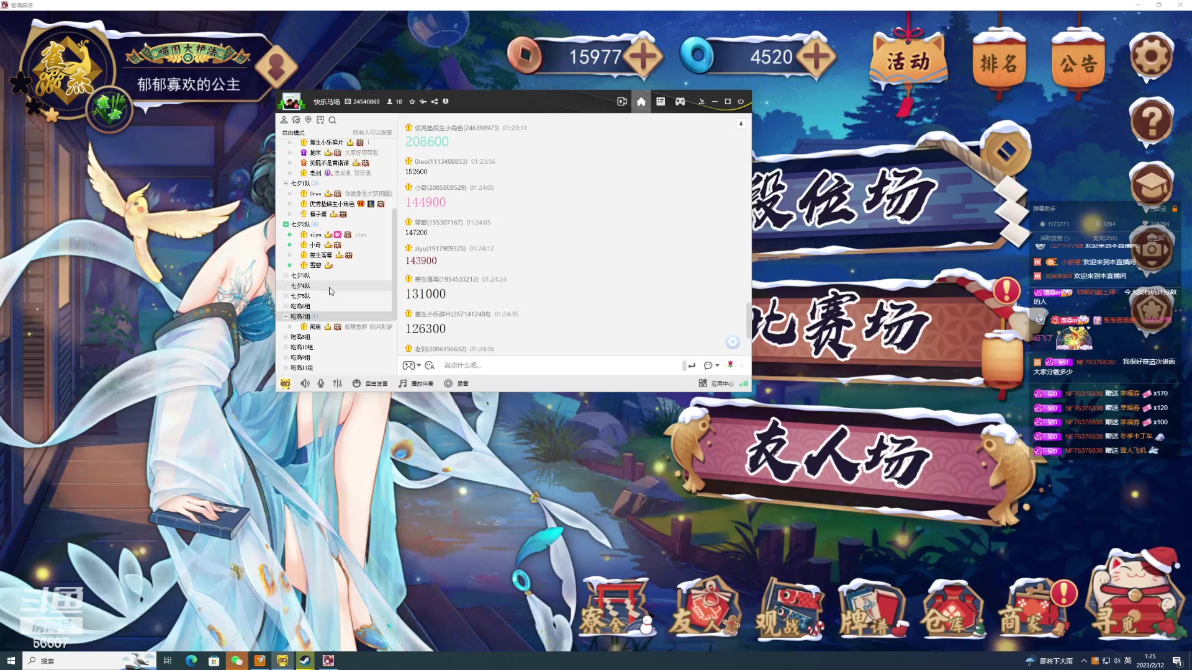Open the 公告 announcements lantern
Image resolution: width=1192 pixels, height=670 pixels.
point(1078,63)
